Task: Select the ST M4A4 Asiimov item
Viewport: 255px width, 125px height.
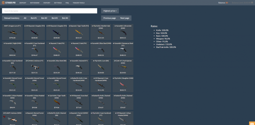Action: pyautogui.click(x=34, y=67)
